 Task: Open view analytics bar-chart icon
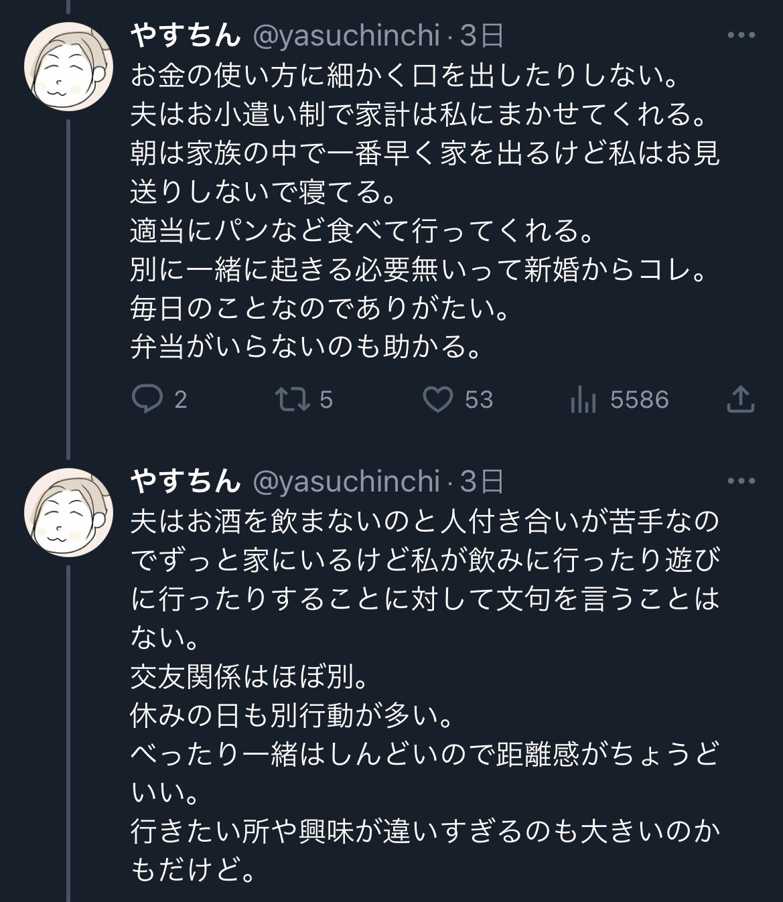(583, 400)
